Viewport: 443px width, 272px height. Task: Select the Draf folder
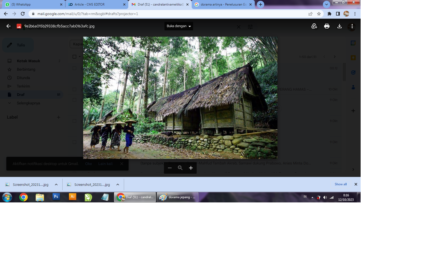point(32,95)
